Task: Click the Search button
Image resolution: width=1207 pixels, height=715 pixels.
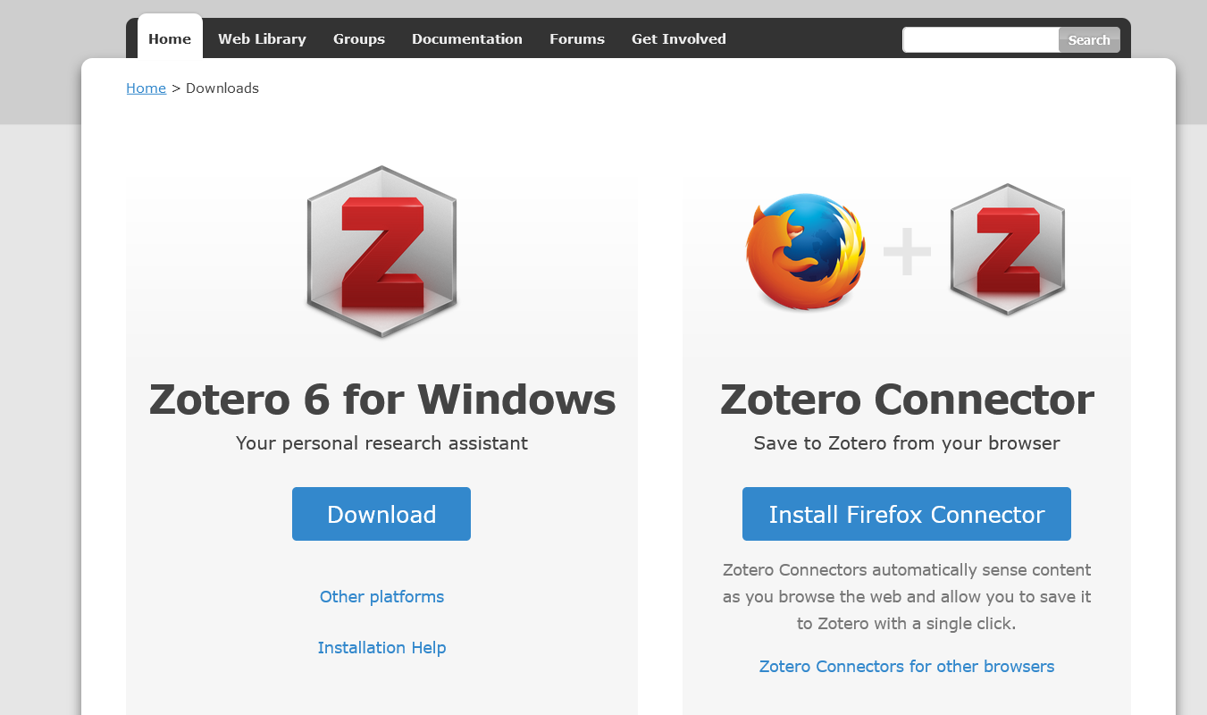Action: click(1089, 40)
